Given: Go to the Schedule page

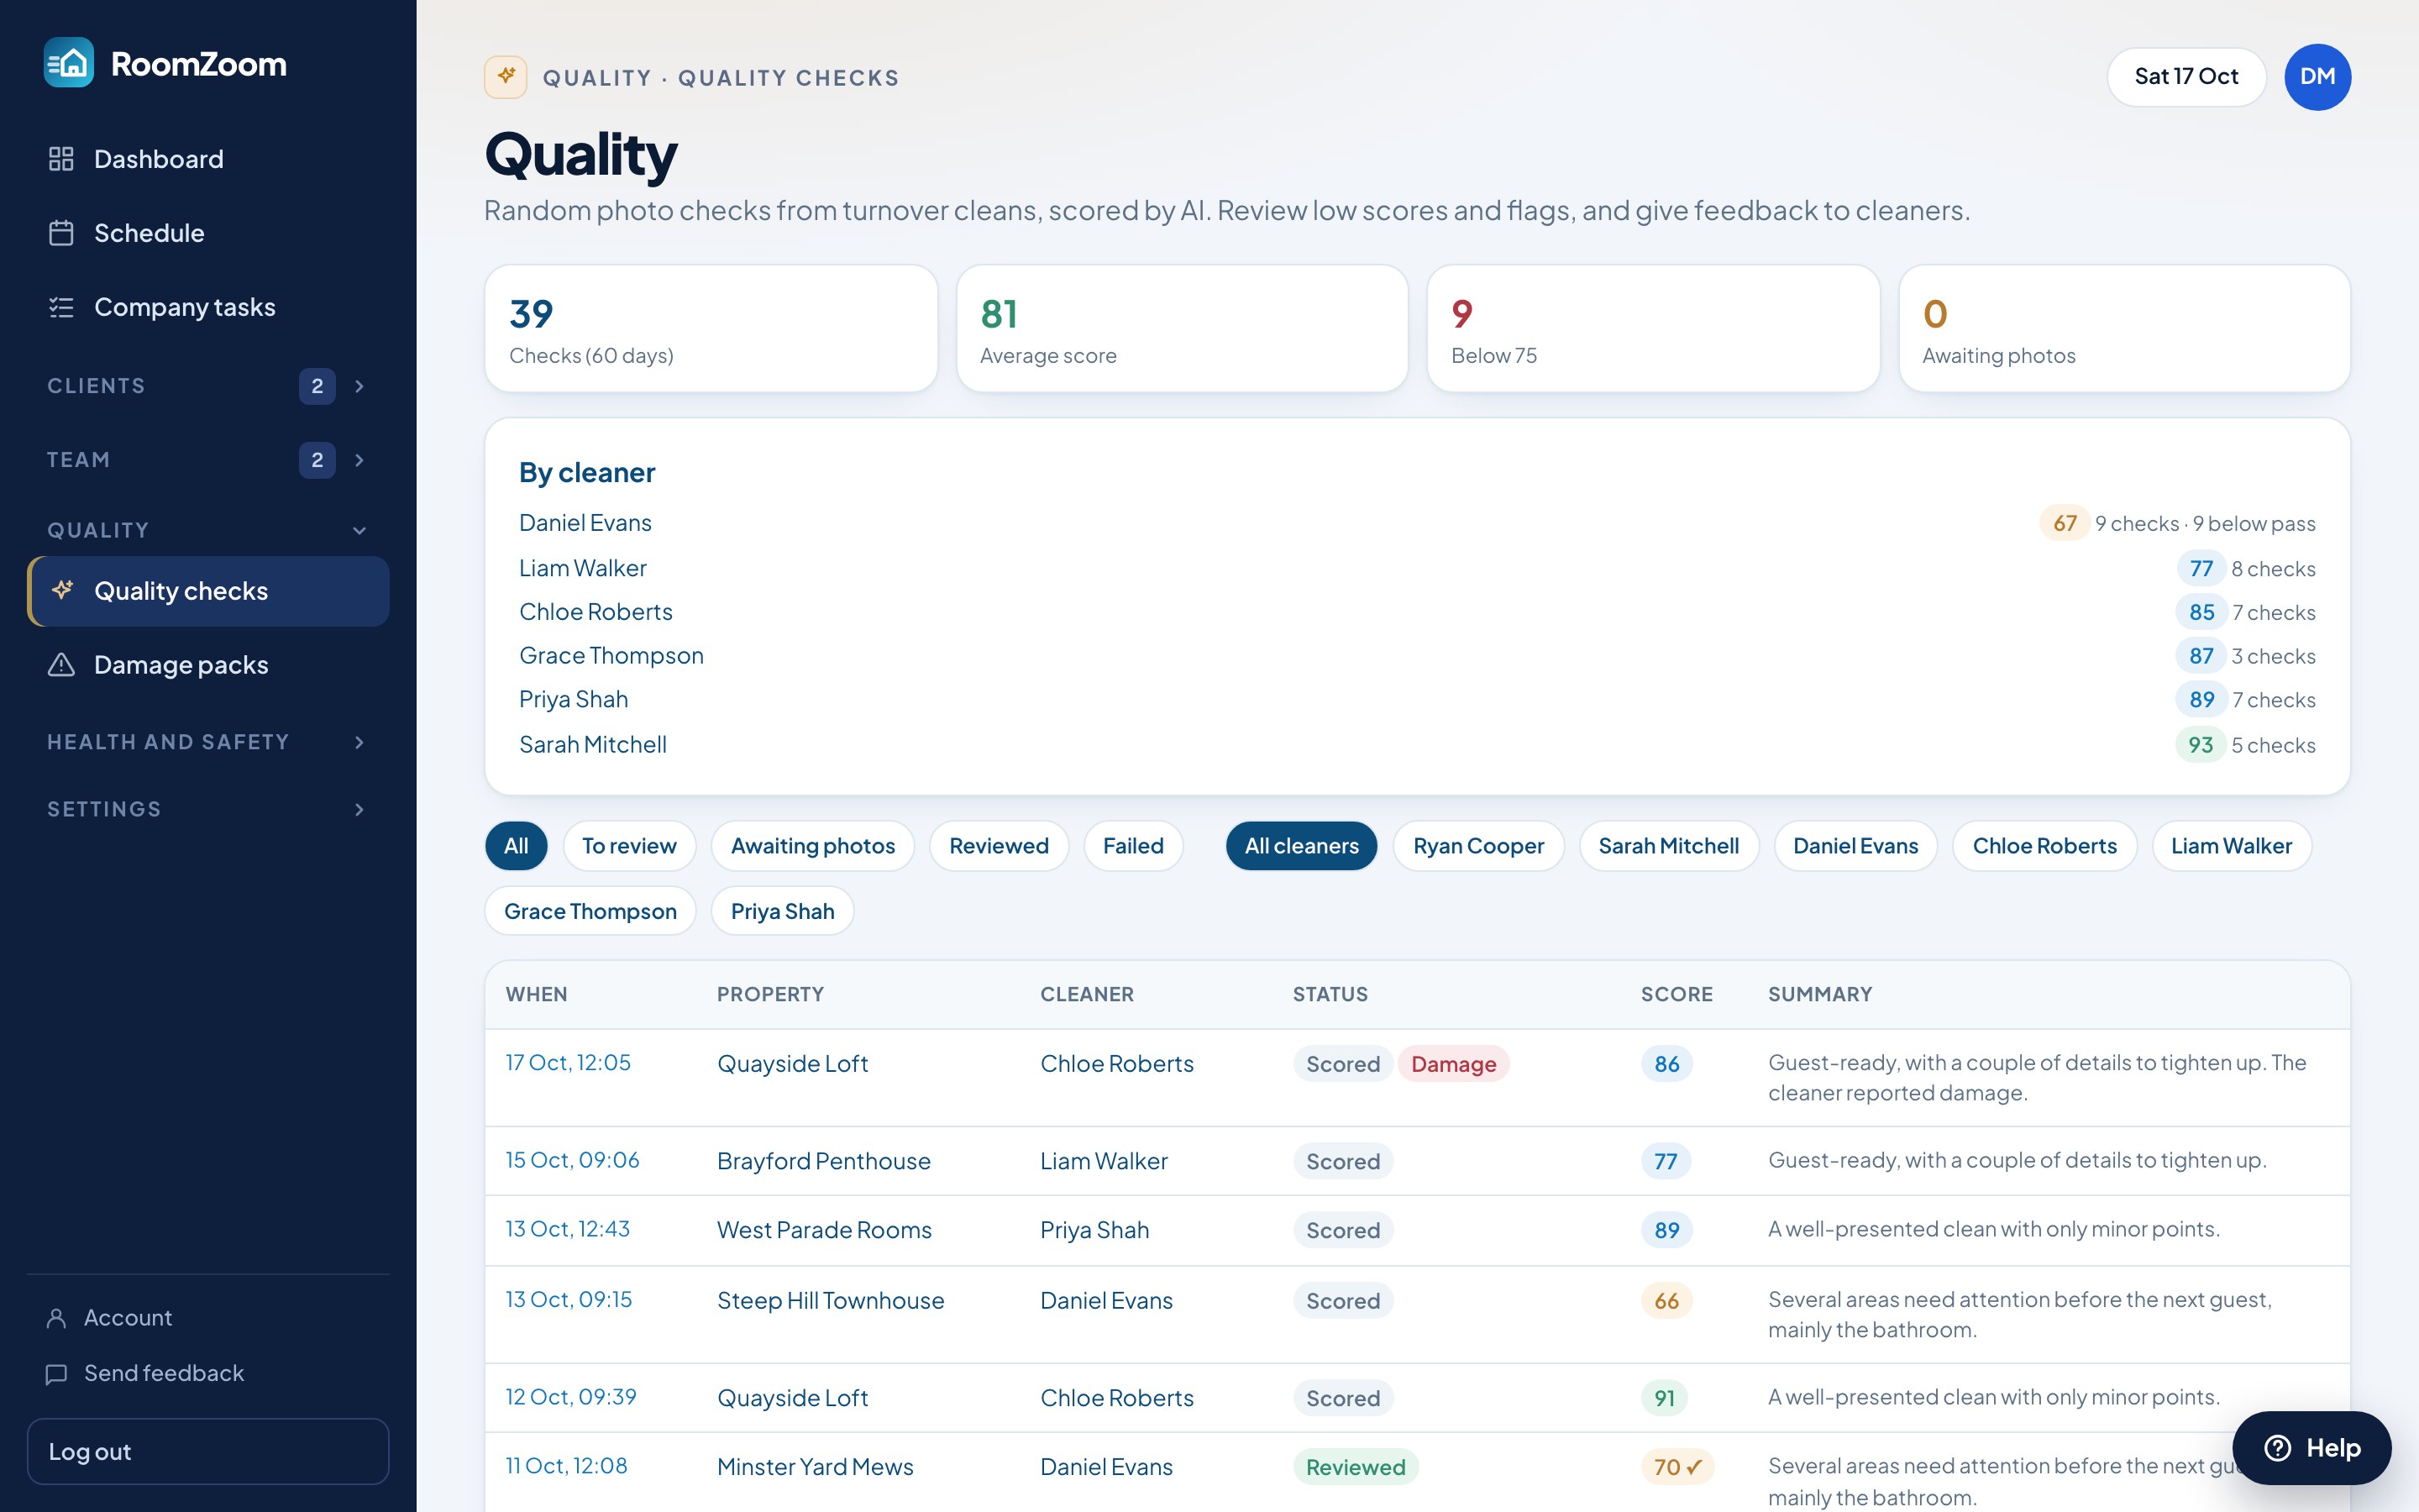Looking at the screenshot, I should (x=208, y=233).
